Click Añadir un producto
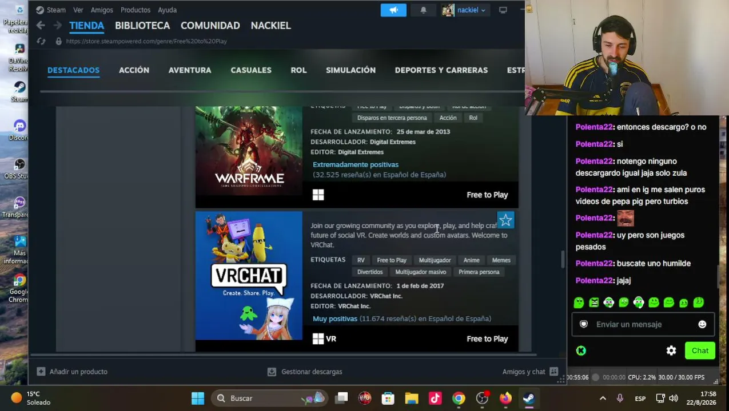Image resolution: width=729 pixels, height=411 pixels. [x=78, y=372]
